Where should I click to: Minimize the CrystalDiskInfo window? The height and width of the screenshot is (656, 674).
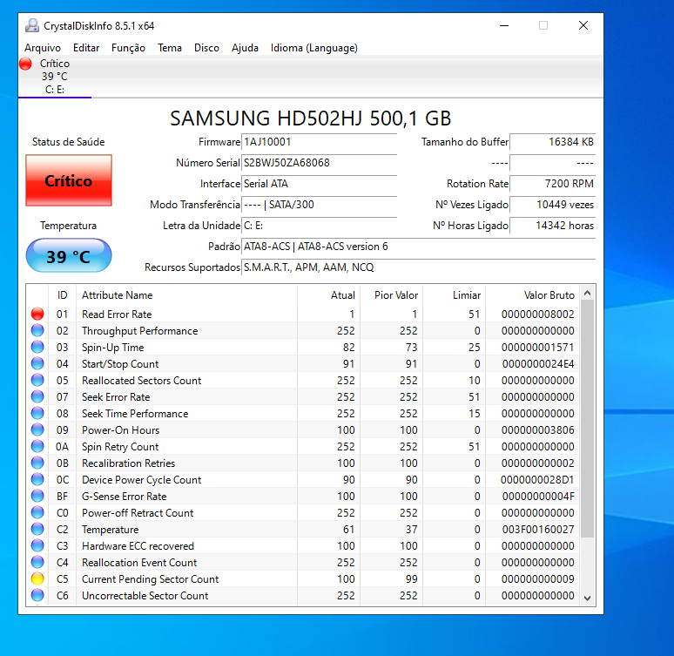pyautogui.click(x=504, y=26)
